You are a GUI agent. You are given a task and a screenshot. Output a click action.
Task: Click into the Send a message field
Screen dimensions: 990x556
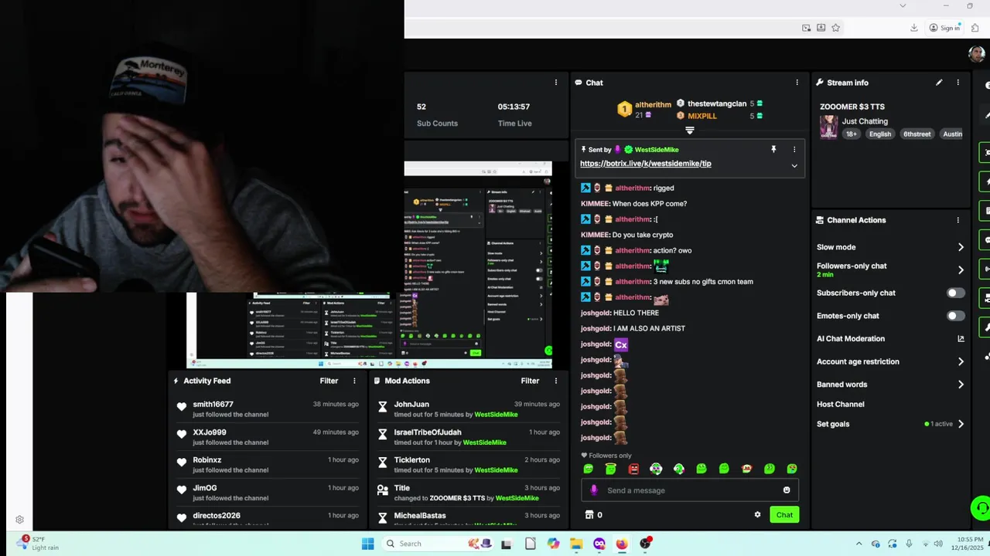coord(689,490)
